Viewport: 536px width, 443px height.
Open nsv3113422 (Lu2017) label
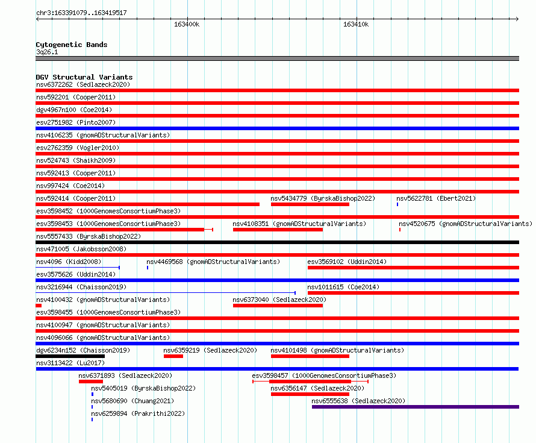click(x=70, y=363)
